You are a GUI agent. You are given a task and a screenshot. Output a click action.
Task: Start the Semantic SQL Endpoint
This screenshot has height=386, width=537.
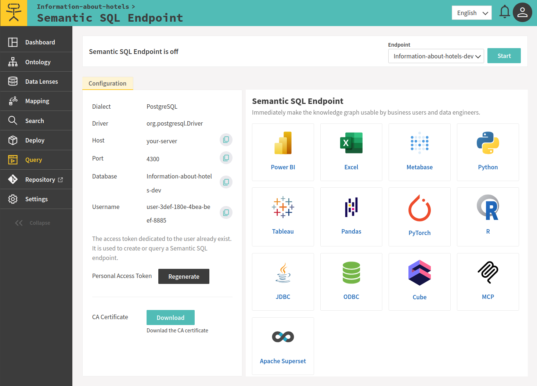[x=504, y=56]
